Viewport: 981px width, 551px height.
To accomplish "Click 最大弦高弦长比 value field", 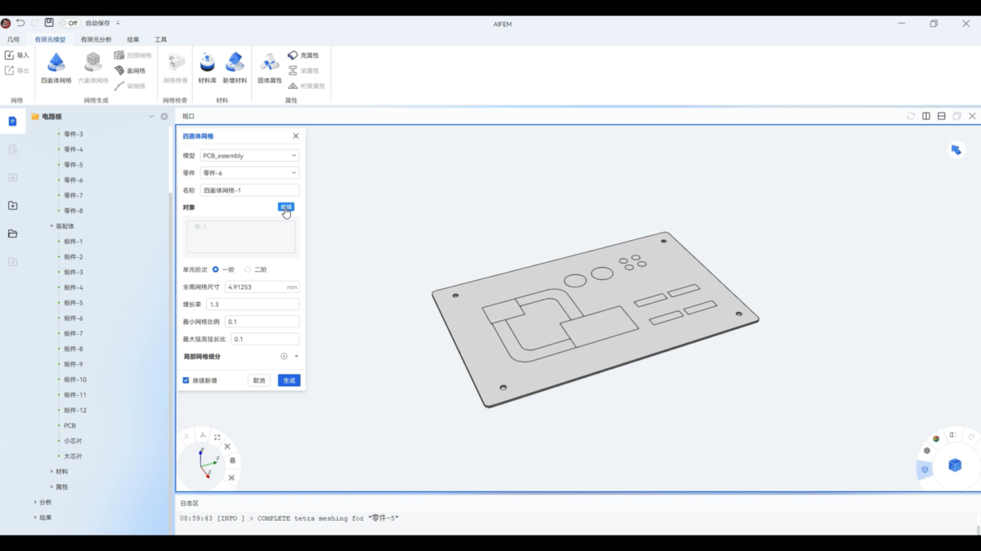I will coord(265,339).
